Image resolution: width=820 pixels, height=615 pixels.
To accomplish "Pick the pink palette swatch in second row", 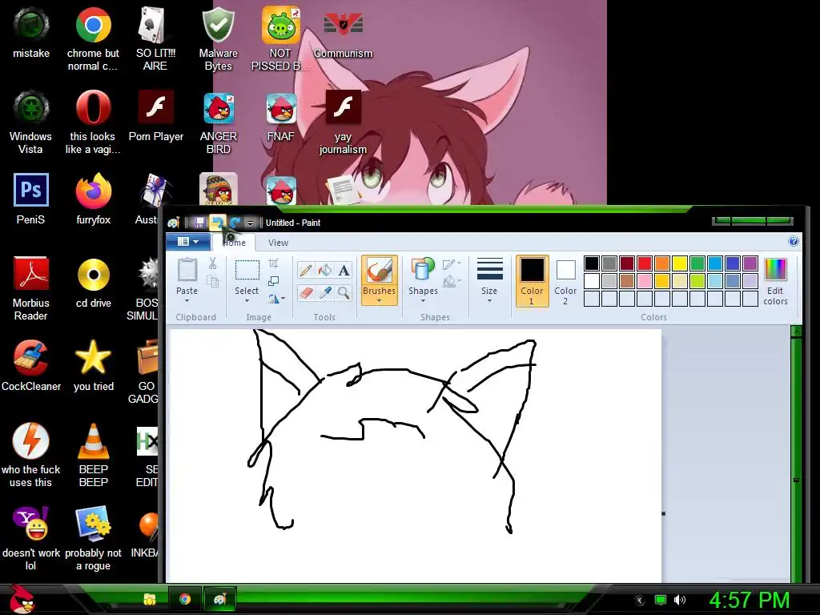I will [x=645, y=281].
